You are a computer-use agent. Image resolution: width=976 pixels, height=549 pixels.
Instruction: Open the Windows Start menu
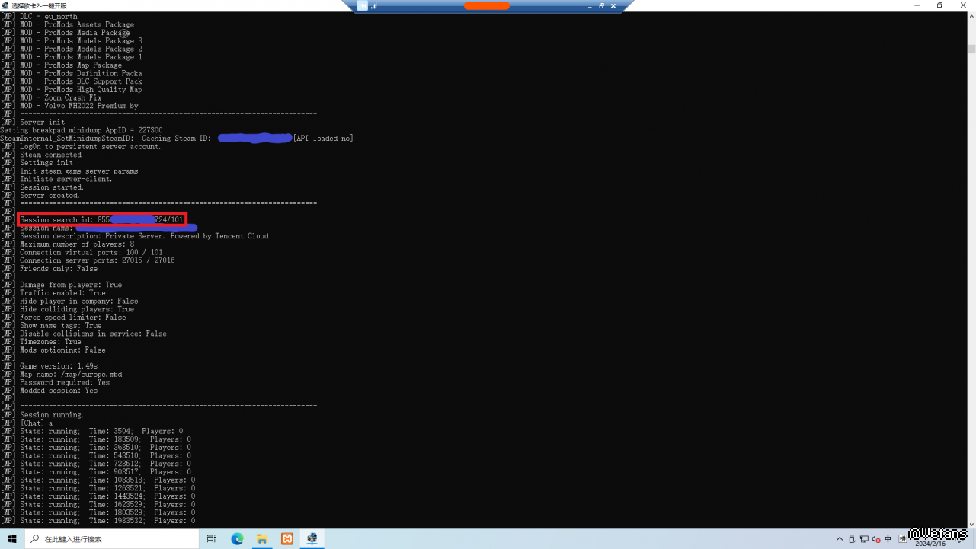click(x=11, y=539)
